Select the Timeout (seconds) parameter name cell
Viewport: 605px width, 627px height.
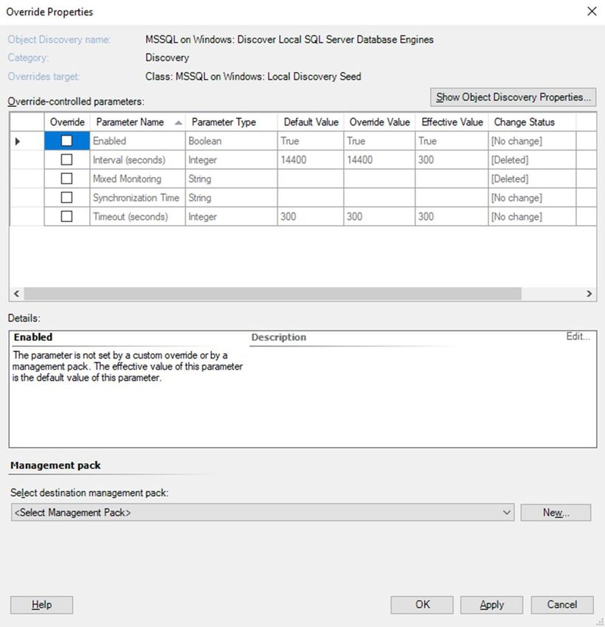pos(137,216)
